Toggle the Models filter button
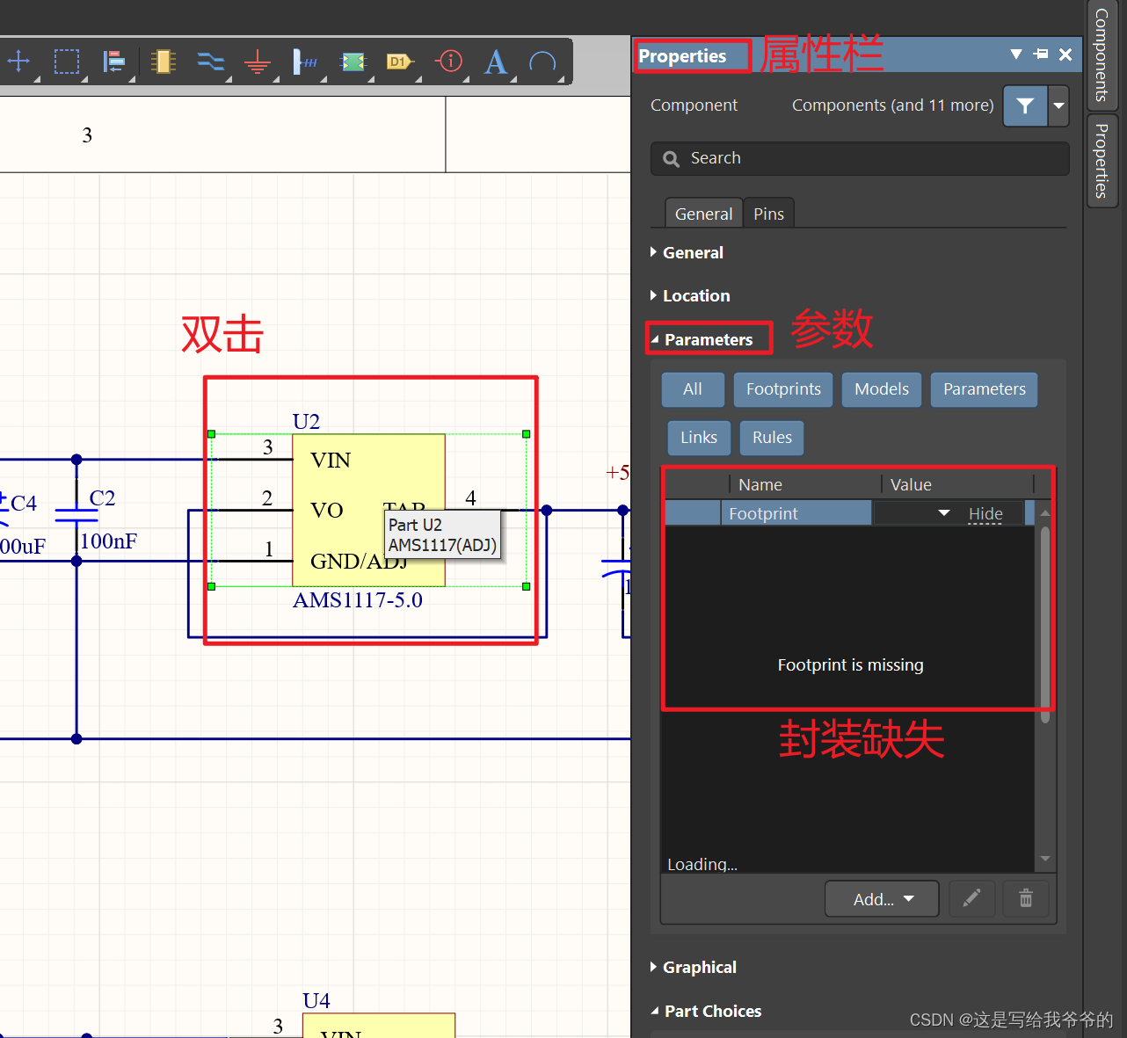The width and height of the screenshot is (1127, 1038). (882, 389)
